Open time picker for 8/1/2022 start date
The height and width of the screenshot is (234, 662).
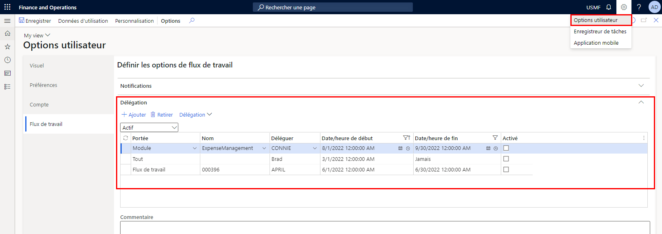click(408, 148)
